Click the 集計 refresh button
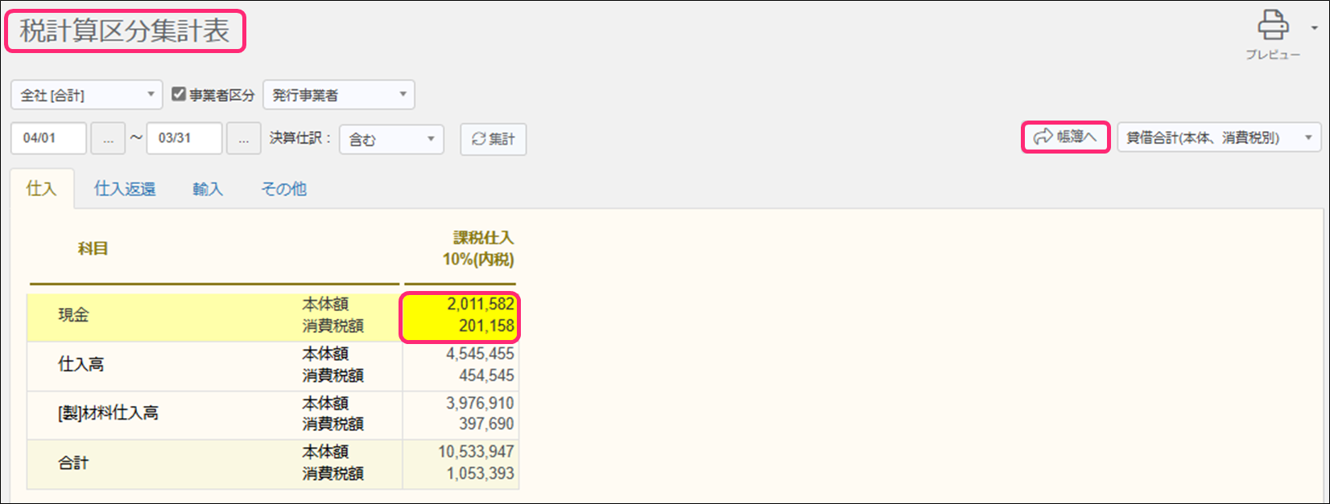The height and width of the screenshot is (504, 1330). pos(493,139)
